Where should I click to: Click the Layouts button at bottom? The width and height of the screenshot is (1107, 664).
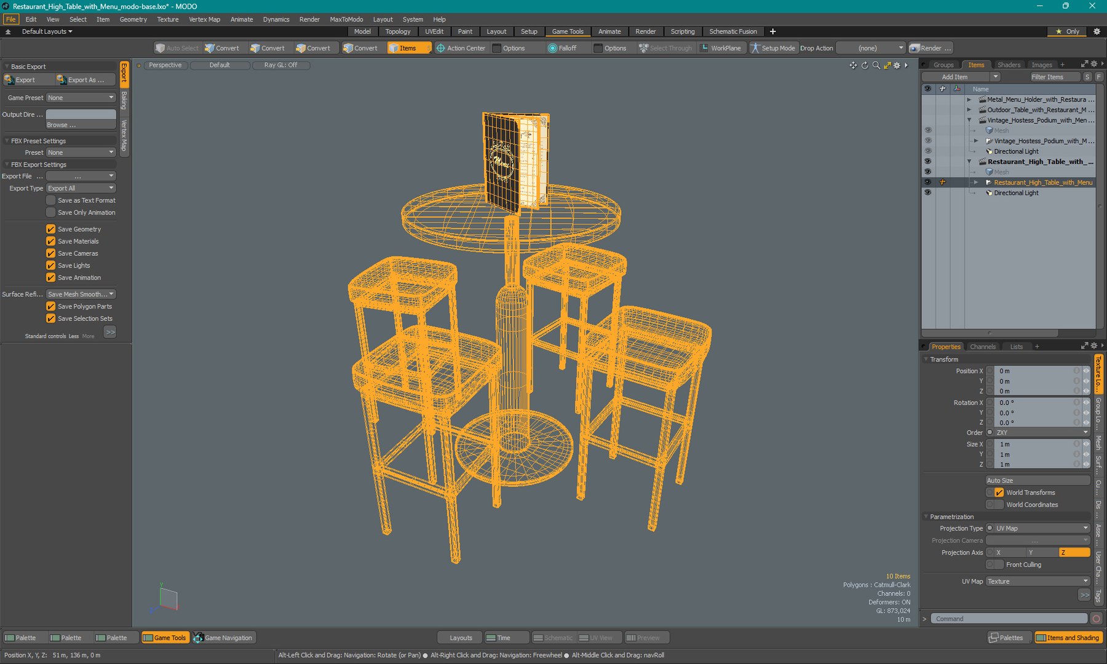point(461,638)
